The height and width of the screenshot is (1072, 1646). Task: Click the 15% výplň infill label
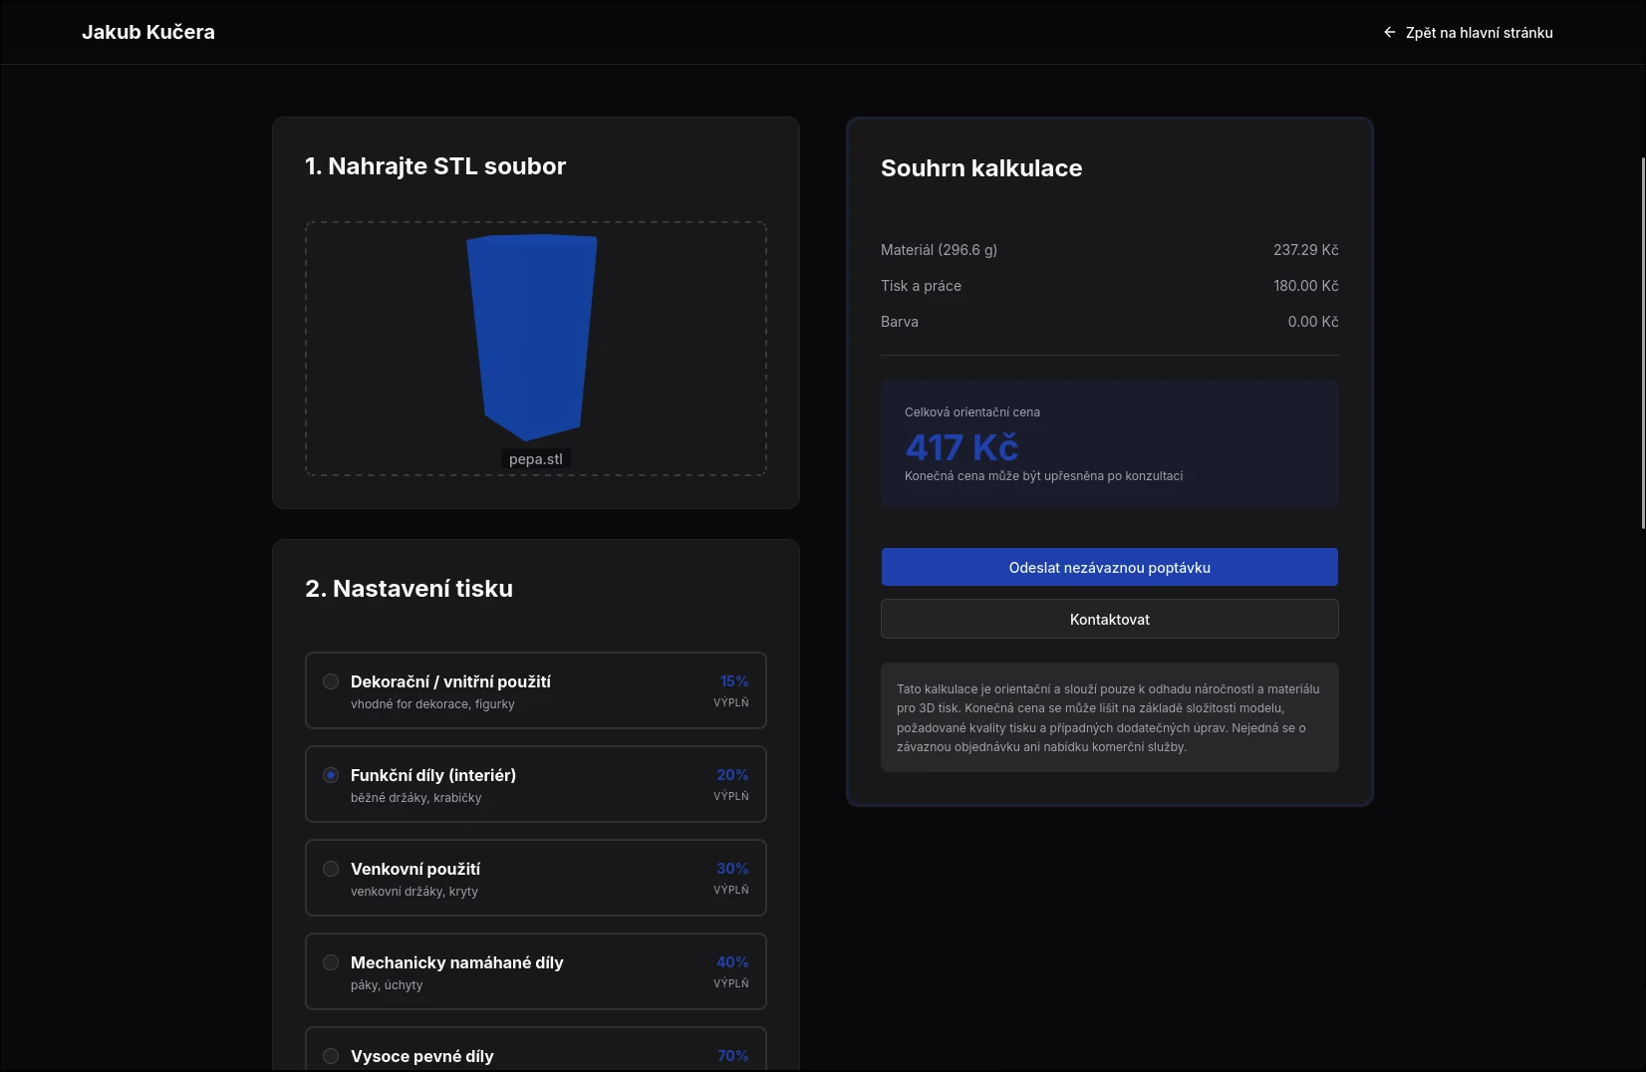[x=732, y=690]
